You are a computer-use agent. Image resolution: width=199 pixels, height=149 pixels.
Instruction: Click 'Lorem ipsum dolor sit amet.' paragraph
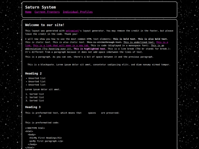(43, 89)
